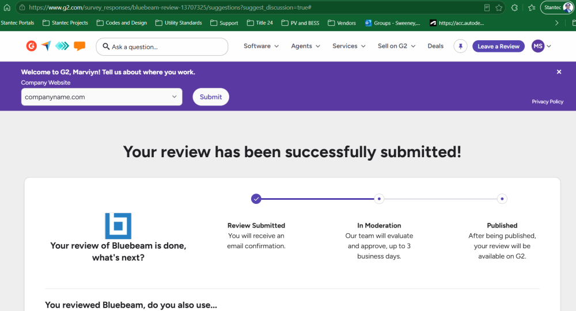The height and width of the screenshot is (311, 576).
Task: Click the browser address bar URL
Action: pos(170,7)
